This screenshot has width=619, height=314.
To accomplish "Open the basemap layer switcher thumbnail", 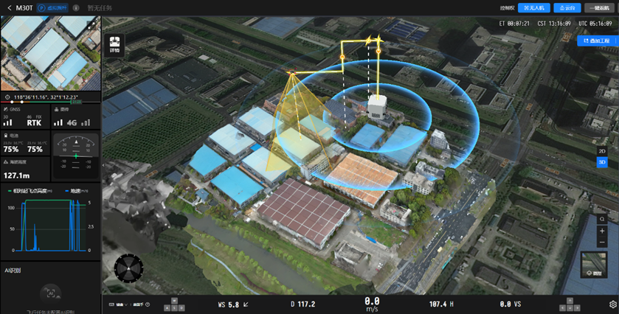I will coord(595,263).
